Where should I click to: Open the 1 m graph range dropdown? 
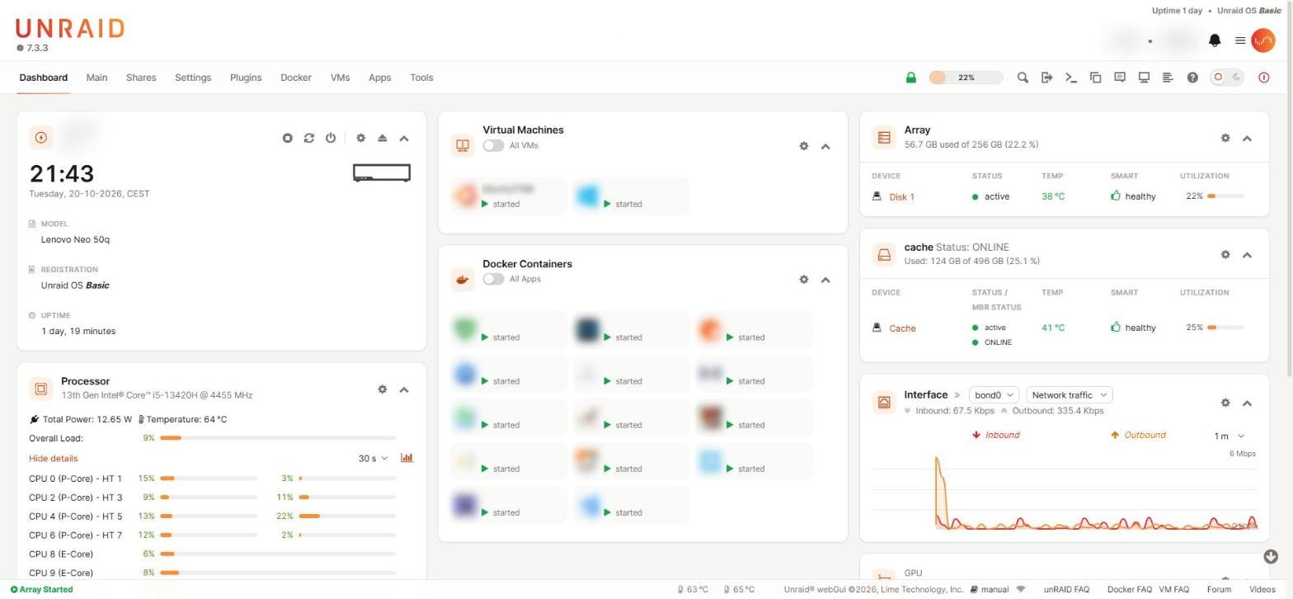[1229, 436]
